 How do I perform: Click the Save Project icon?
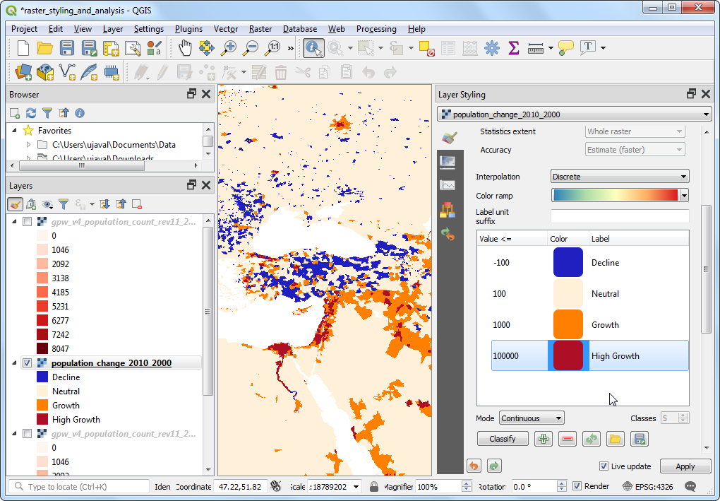tap(67, 48)
